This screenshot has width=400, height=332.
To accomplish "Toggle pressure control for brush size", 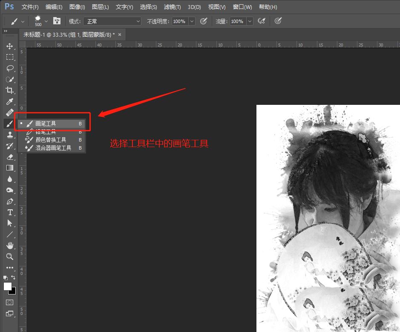I will pyautogui.click(x=278, y=21).
